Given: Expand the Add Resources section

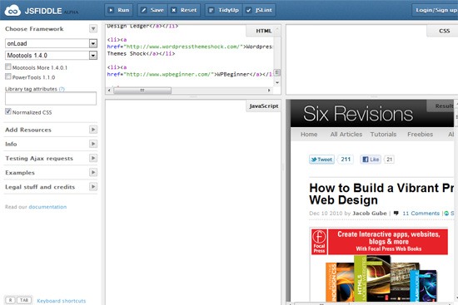Looking at the screenshot, I should click(x=93, y=130).
